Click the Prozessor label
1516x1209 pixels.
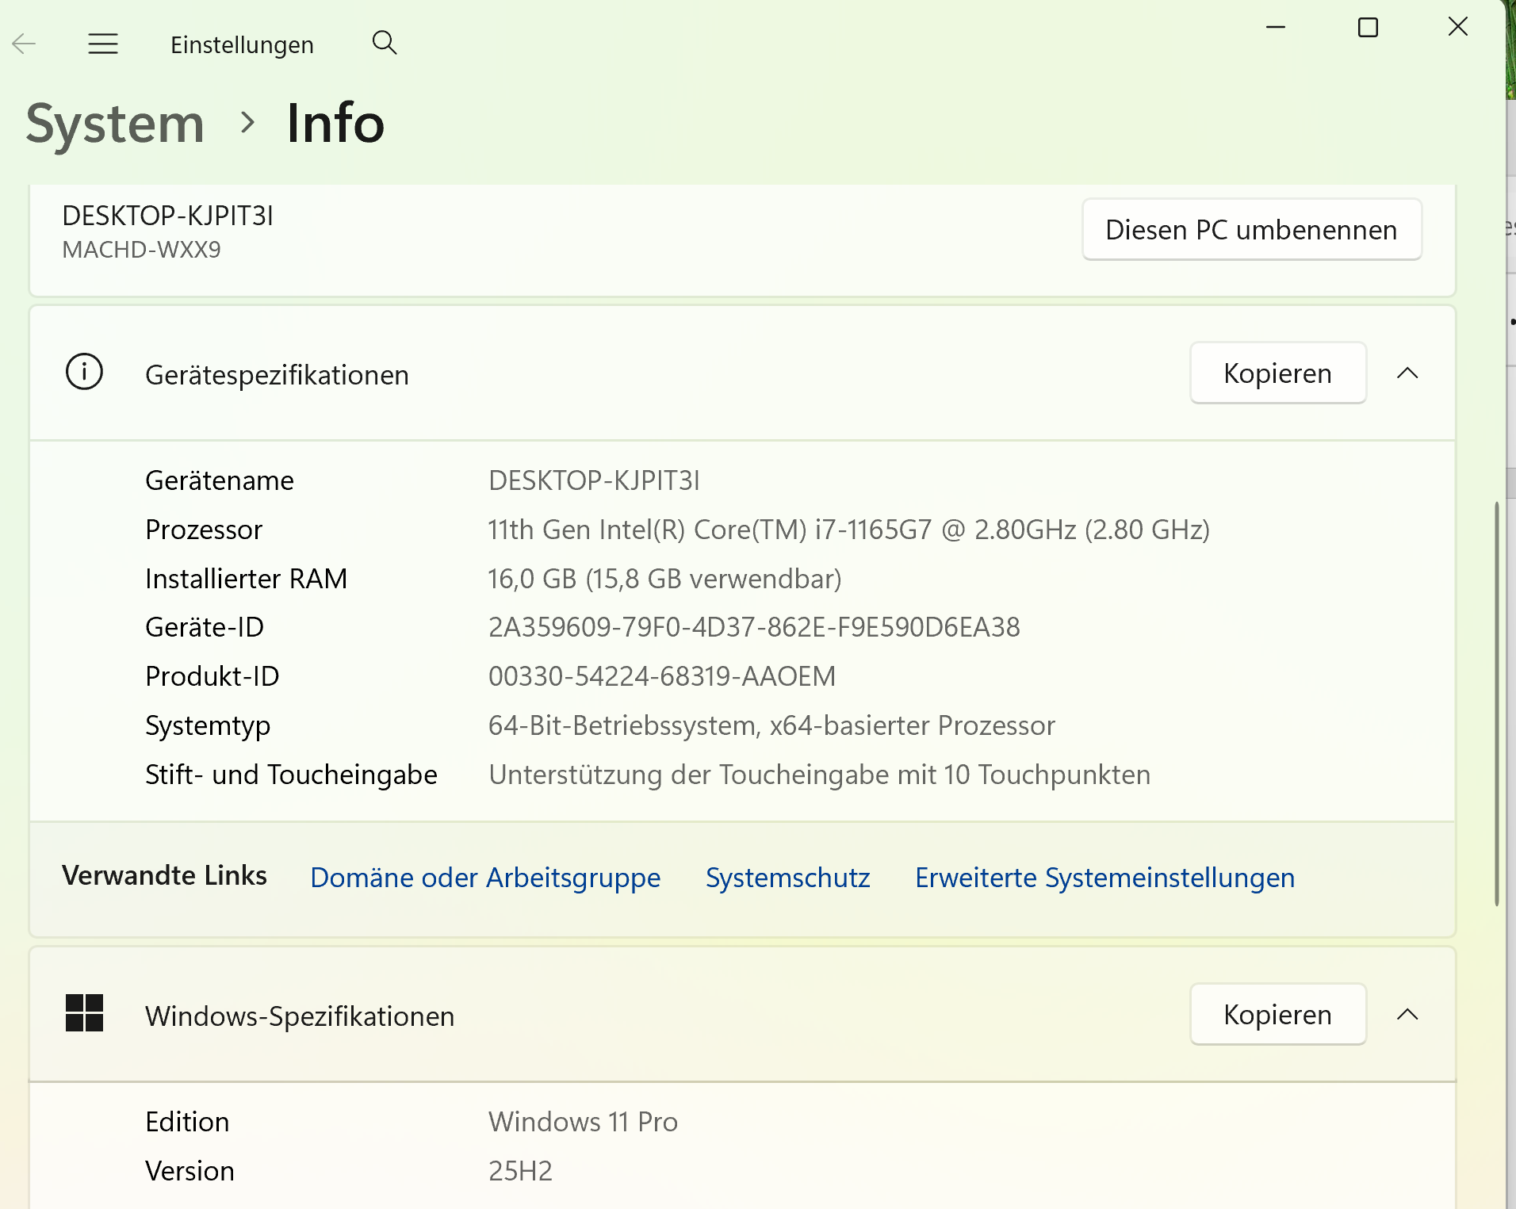click(x=204, y=530)
